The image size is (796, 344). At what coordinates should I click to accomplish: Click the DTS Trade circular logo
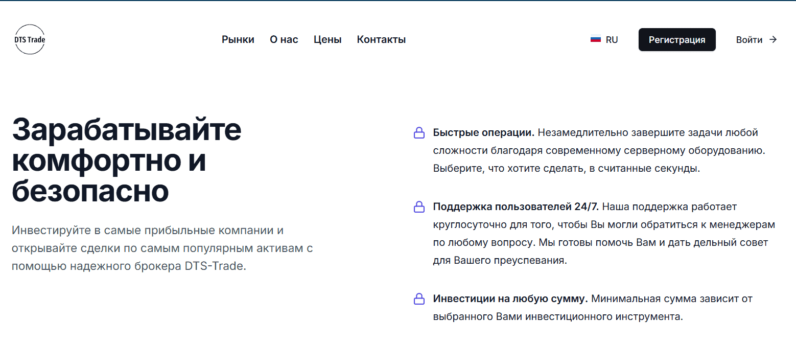click(30, 39)
